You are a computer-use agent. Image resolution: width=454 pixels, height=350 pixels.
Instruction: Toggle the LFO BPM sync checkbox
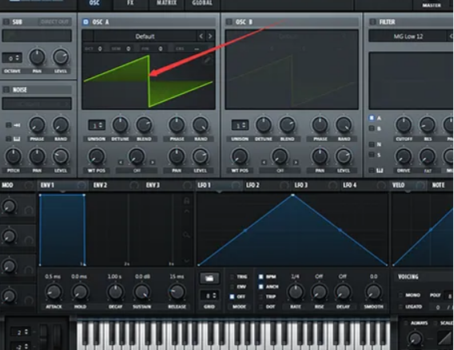coord(261,277)
